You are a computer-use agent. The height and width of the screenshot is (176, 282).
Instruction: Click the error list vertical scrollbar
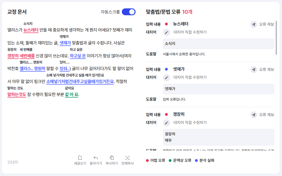click(276, 38)
